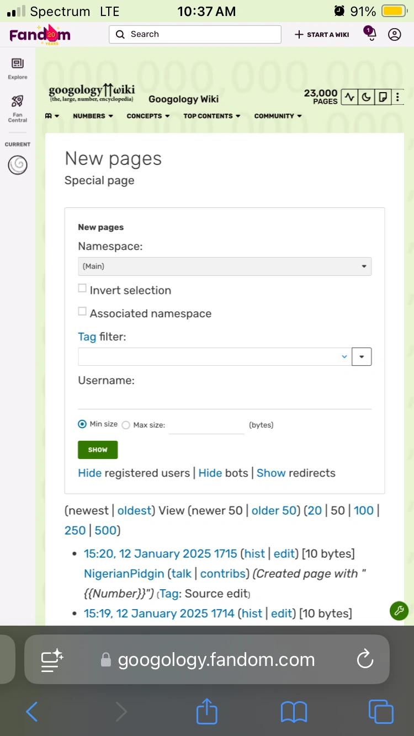Select the Max size radio button
414x736 pixels.
[x=126, y=425]
